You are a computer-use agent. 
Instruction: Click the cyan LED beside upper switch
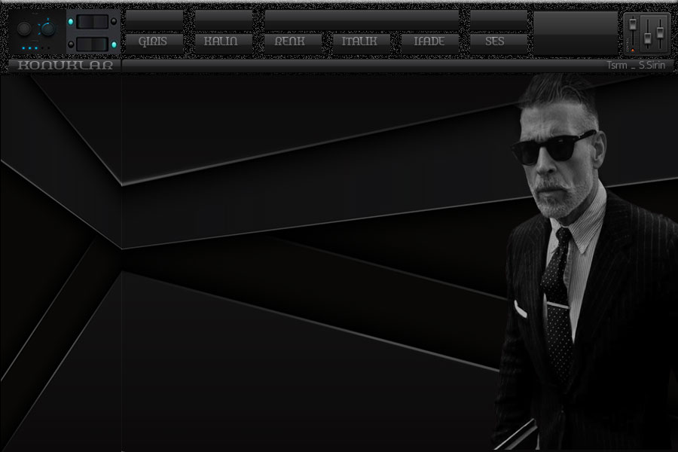coord(72,21)
